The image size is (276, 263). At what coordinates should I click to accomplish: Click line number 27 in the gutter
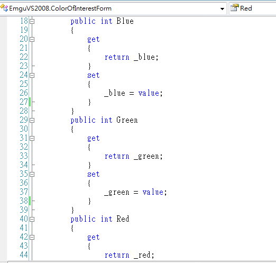[x=24, y=102]
